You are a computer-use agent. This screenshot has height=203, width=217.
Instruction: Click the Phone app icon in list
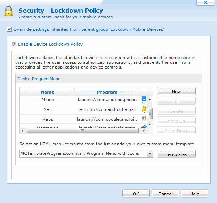[x=144, y=99]
